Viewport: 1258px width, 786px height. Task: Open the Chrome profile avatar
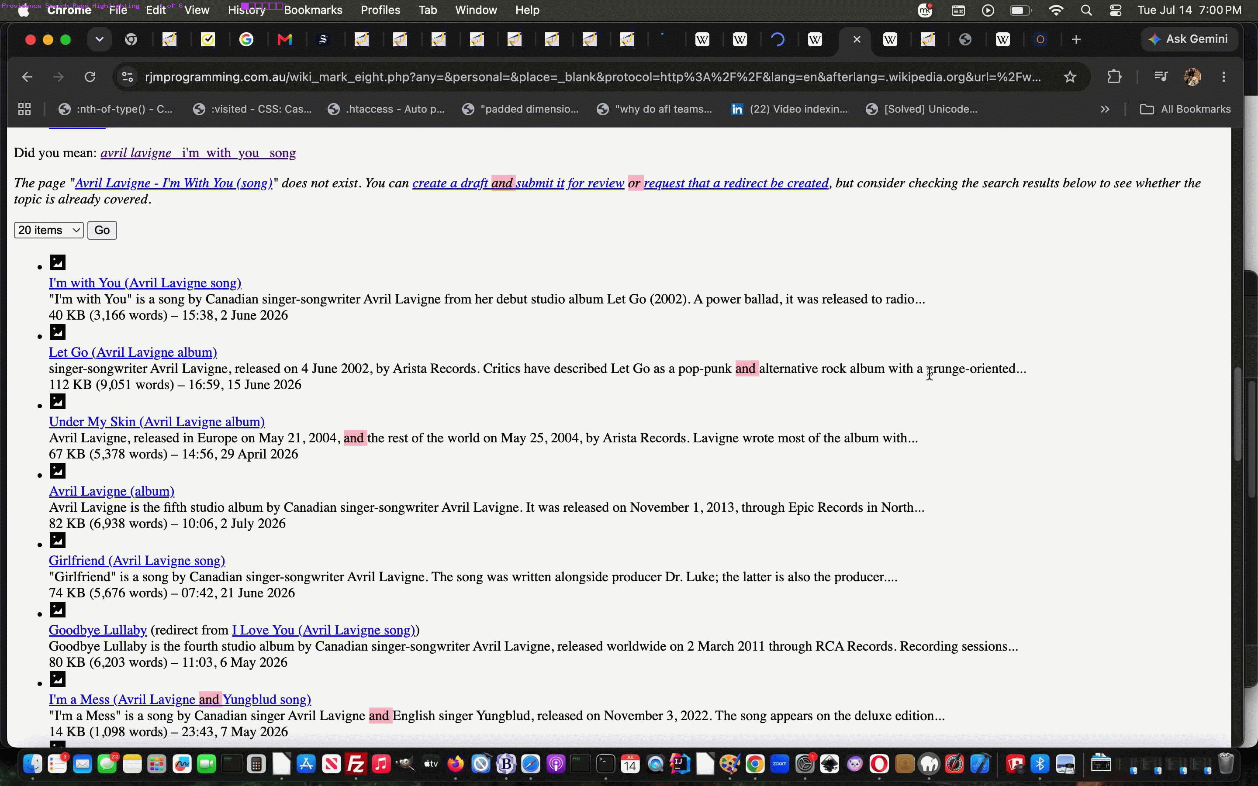click(1192, 77)
